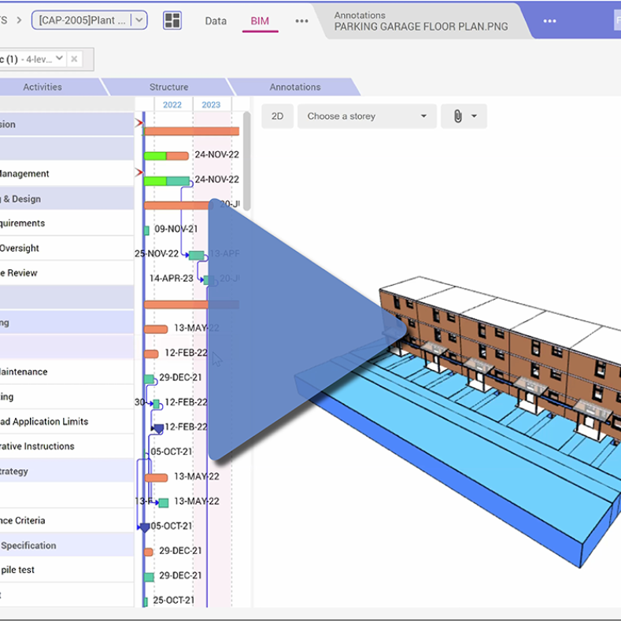
Task: Expand the 4-lev... filter dropdown arrow
Action: [59, 58]
